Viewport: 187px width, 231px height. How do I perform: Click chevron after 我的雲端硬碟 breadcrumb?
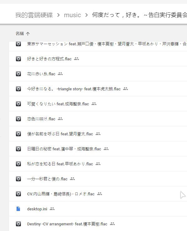click(58, 15)
